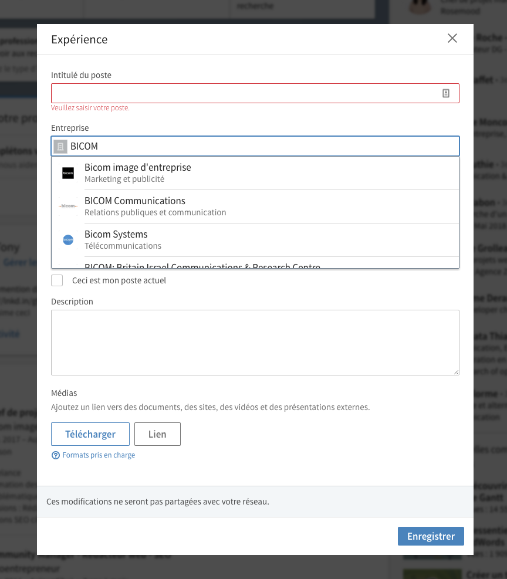Viewport: 507px width, 579px height.
Task: Click the autofill icon in the job title field
Action: pyautogui.click(x=445, y=93)
